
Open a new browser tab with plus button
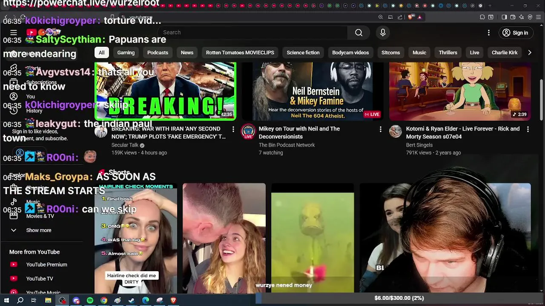point(490,6)
